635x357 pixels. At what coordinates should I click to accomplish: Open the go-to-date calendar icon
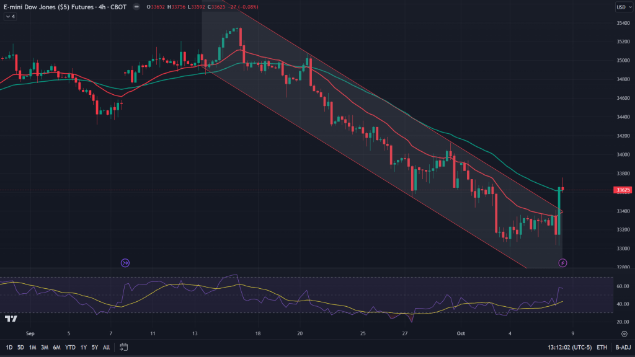coord(123,346)
